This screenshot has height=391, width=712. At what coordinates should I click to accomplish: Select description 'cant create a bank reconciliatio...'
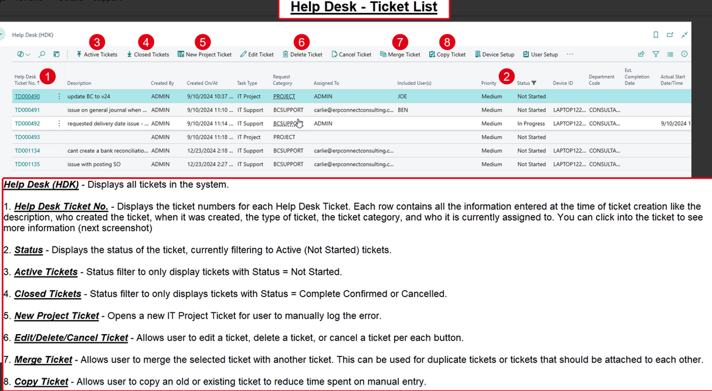[108, 151]
